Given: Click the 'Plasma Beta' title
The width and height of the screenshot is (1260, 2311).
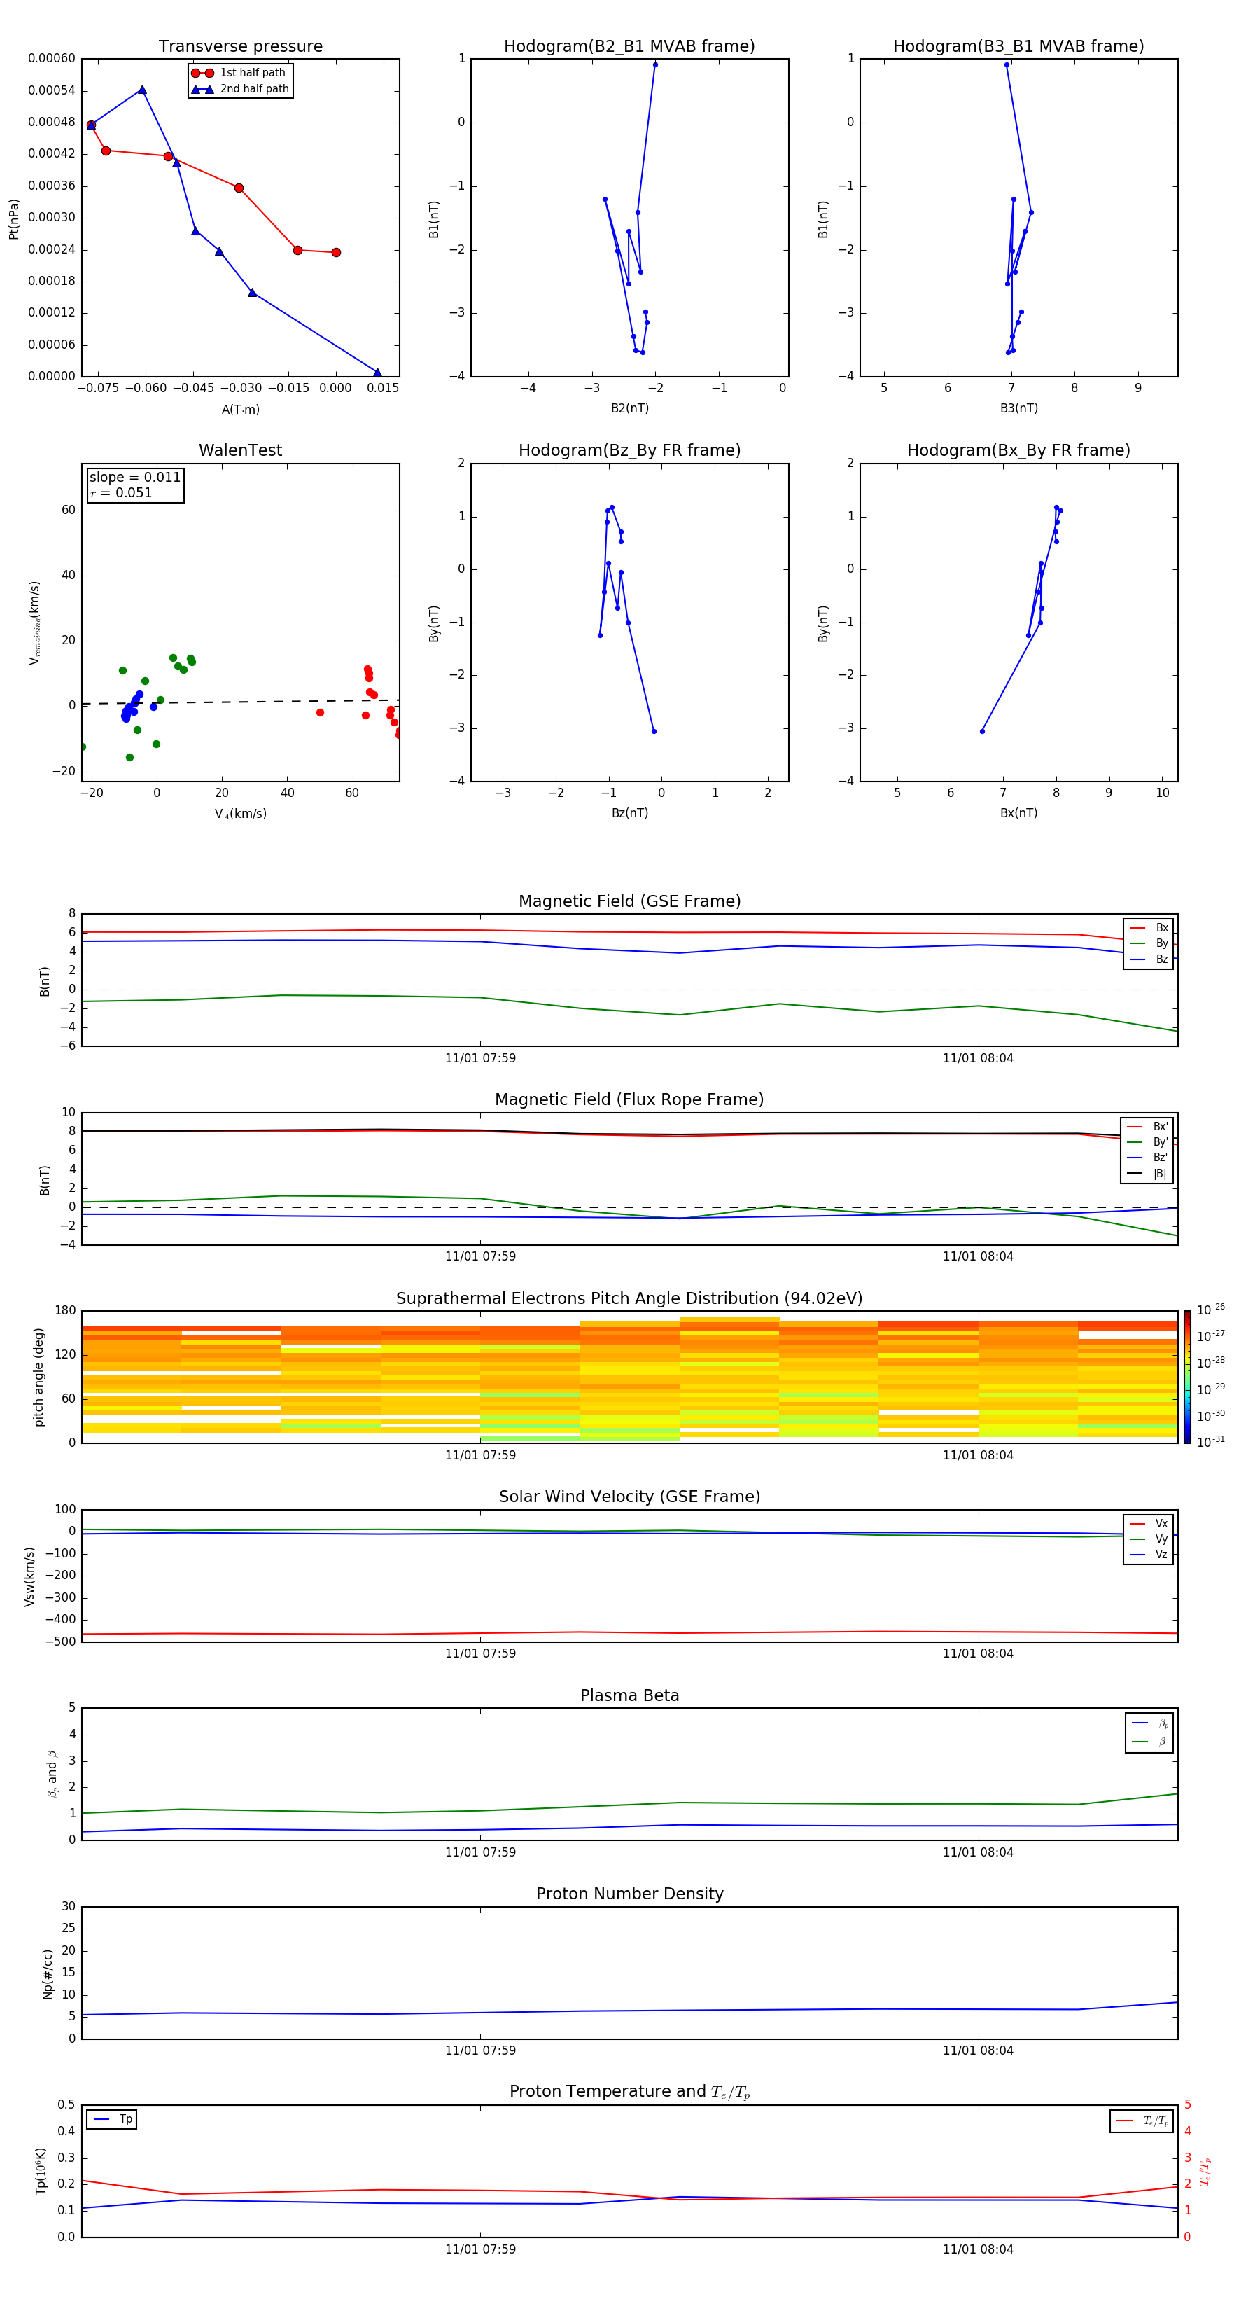Looking at the screenshot, I should tap(629, 1696).
